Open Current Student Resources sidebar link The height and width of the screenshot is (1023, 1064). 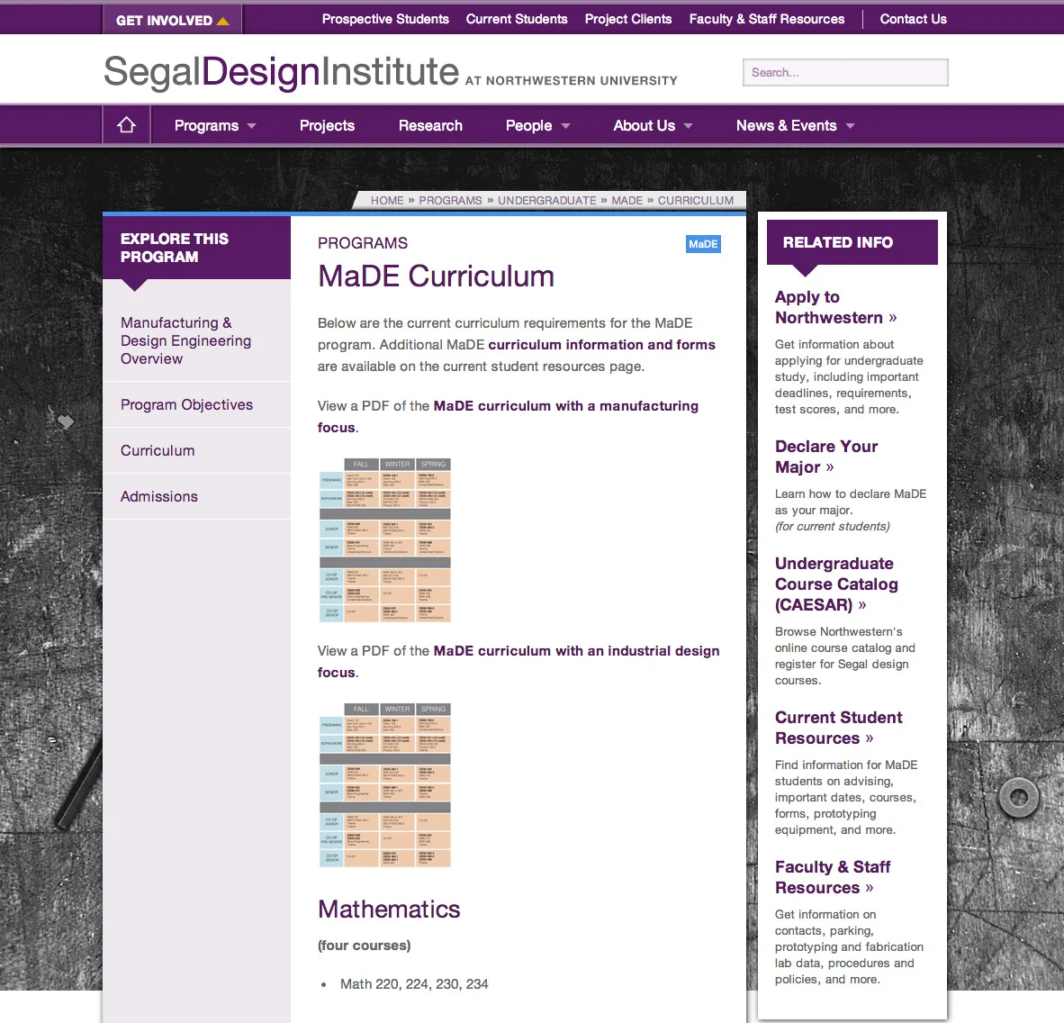click(x=839, y=728)
